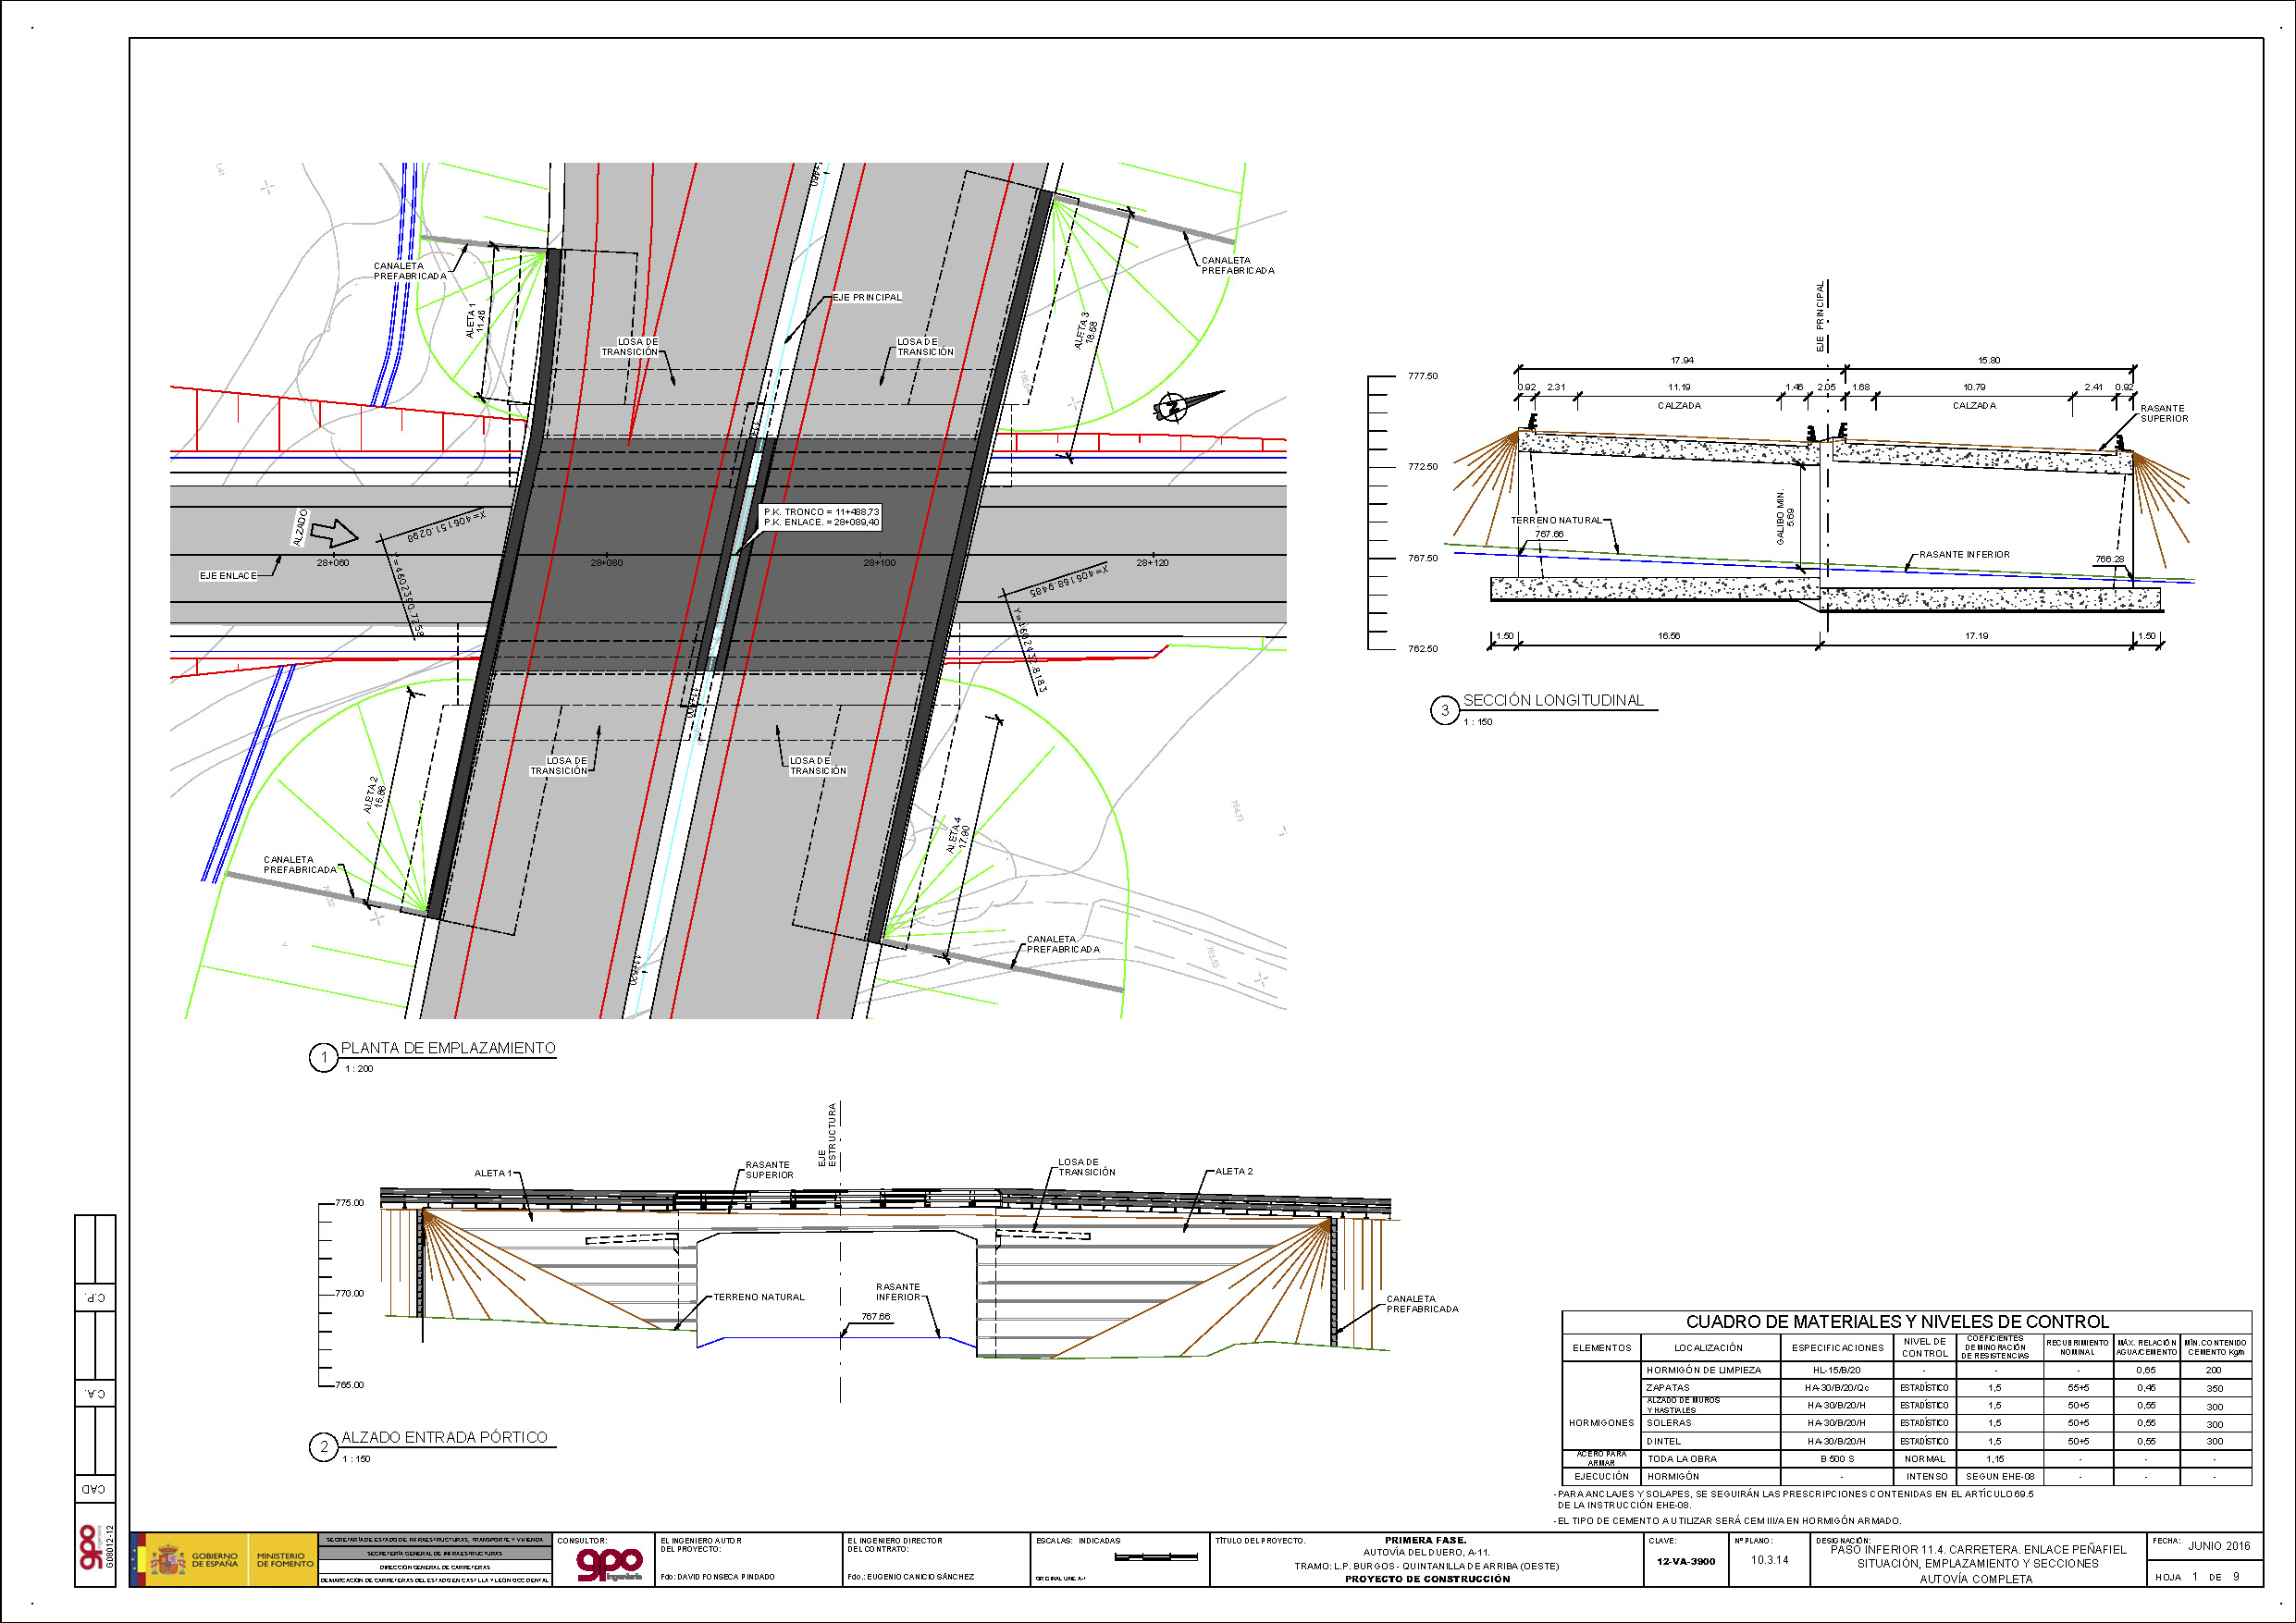Select the SECCIÓN LONGITUDINAL title
The width and height of the screenshot is (2296, 1623).
point(1553,700)
